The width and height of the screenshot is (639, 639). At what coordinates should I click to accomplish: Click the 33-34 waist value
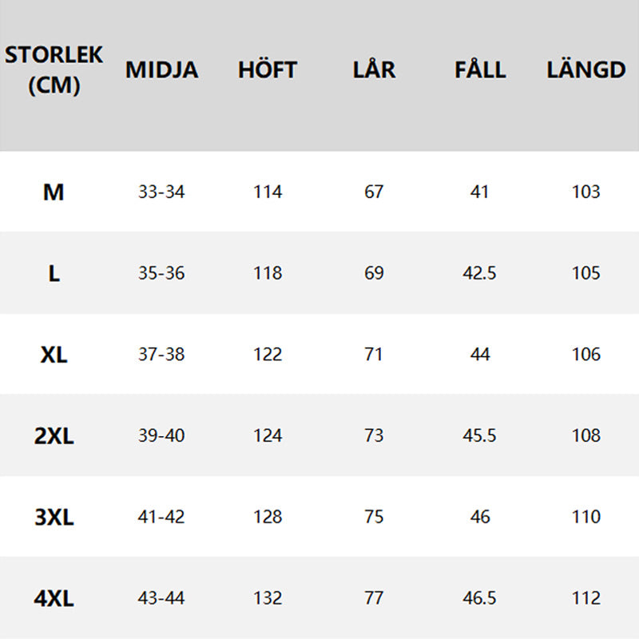pyautogui.click(x=161, y=192)
